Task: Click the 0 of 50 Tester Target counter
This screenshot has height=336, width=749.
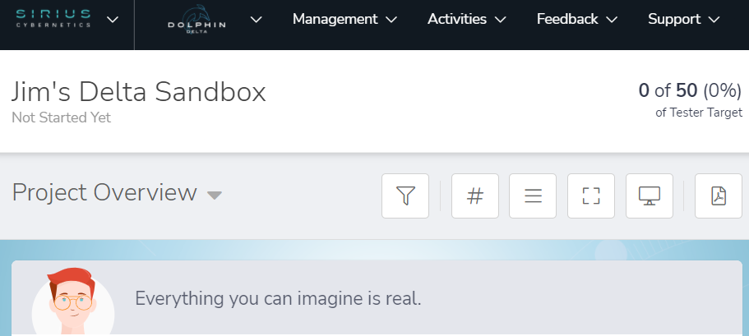Action: [x=690, y=91]
